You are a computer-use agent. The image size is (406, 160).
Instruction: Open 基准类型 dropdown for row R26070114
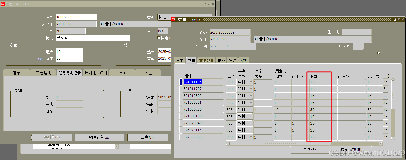[x=251, y=130]
